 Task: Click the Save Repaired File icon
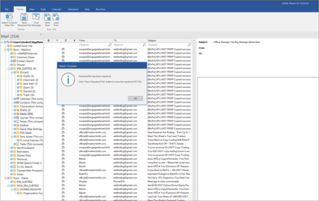pos(24,17)
